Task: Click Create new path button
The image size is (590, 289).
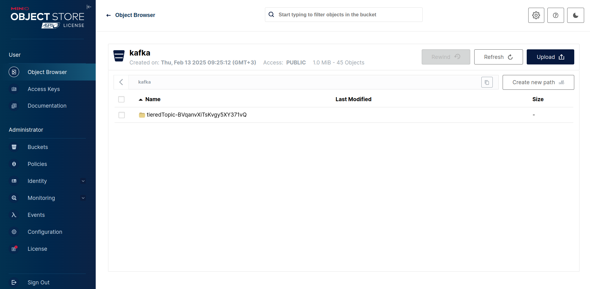Action: tap(538, 82)
